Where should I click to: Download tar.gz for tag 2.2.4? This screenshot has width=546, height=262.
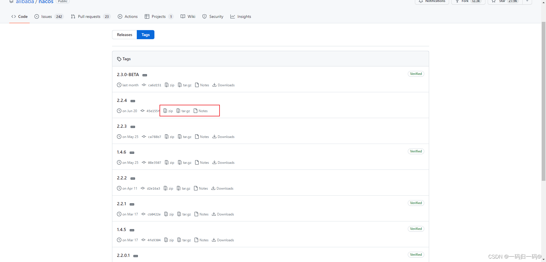[183, 111]
